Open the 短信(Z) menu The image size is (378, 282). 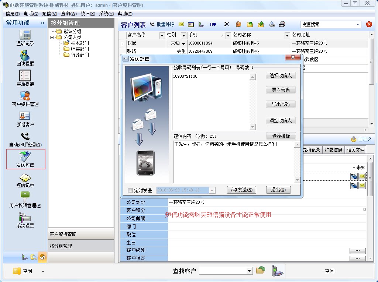(49, 14)
